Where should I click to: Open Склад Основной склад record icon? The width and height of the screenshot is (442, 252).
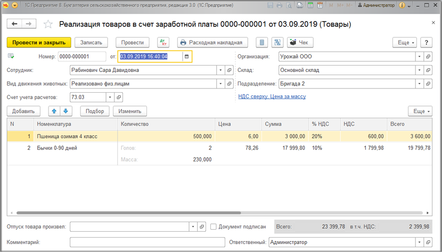428,70
